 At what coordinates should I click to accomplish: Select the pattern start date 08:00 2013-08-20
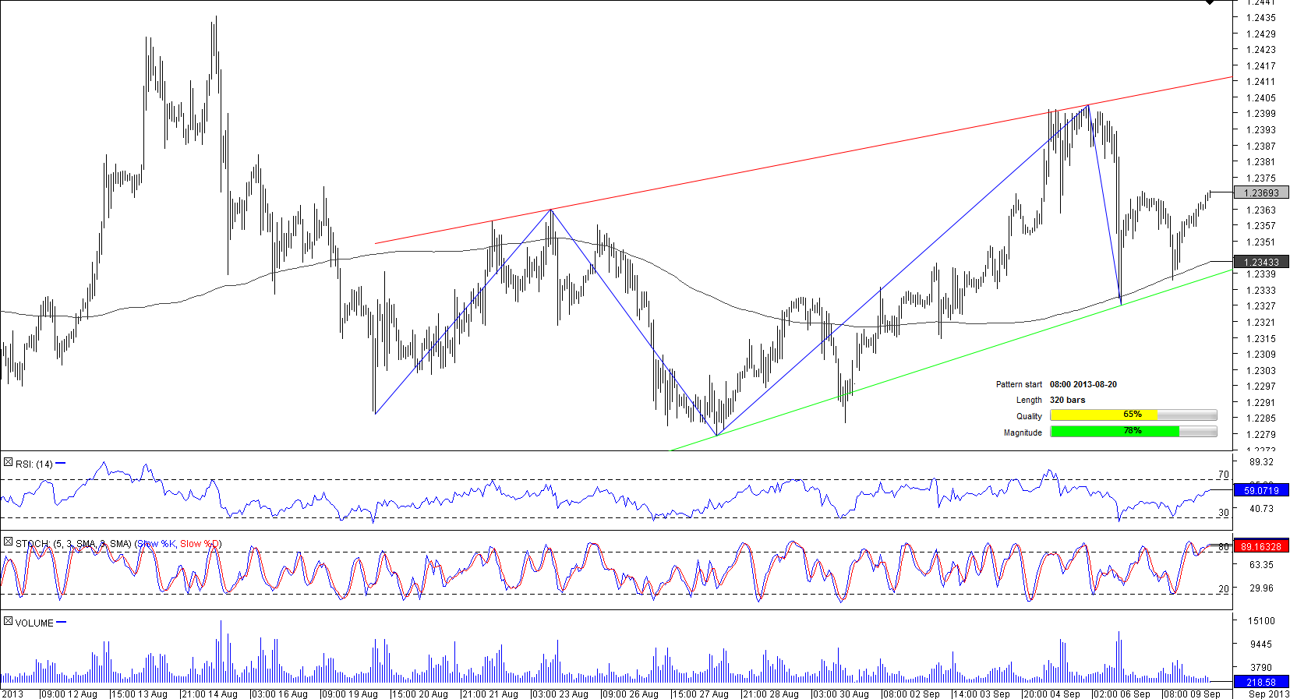[1083, 385]
